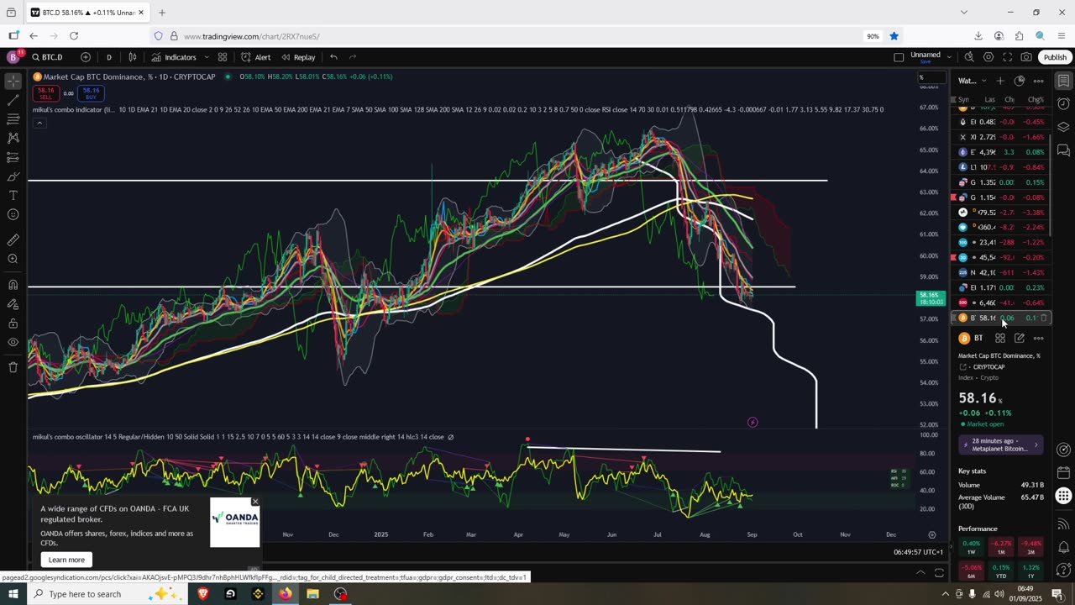Screen dimensions: 1075x605
Task: Undo the last chart action
Action: [x=333, y=57]
